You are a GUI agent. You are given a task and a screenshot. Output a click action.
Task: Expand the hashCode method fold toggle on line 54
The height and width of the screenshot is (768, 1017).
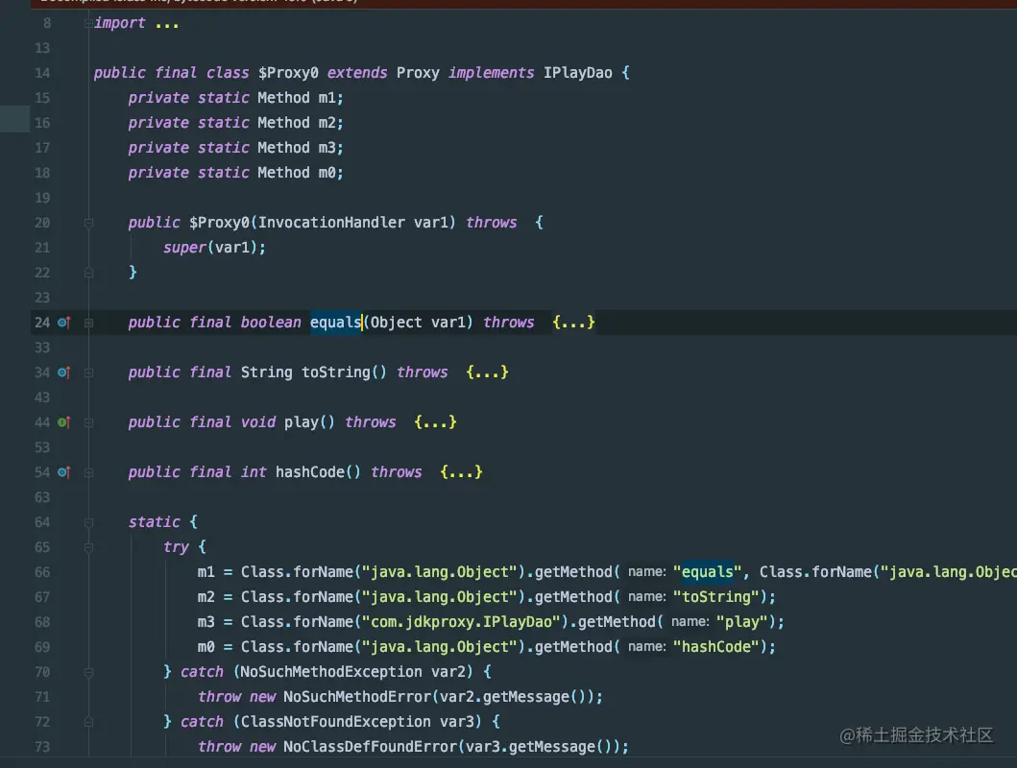(89, 472)
